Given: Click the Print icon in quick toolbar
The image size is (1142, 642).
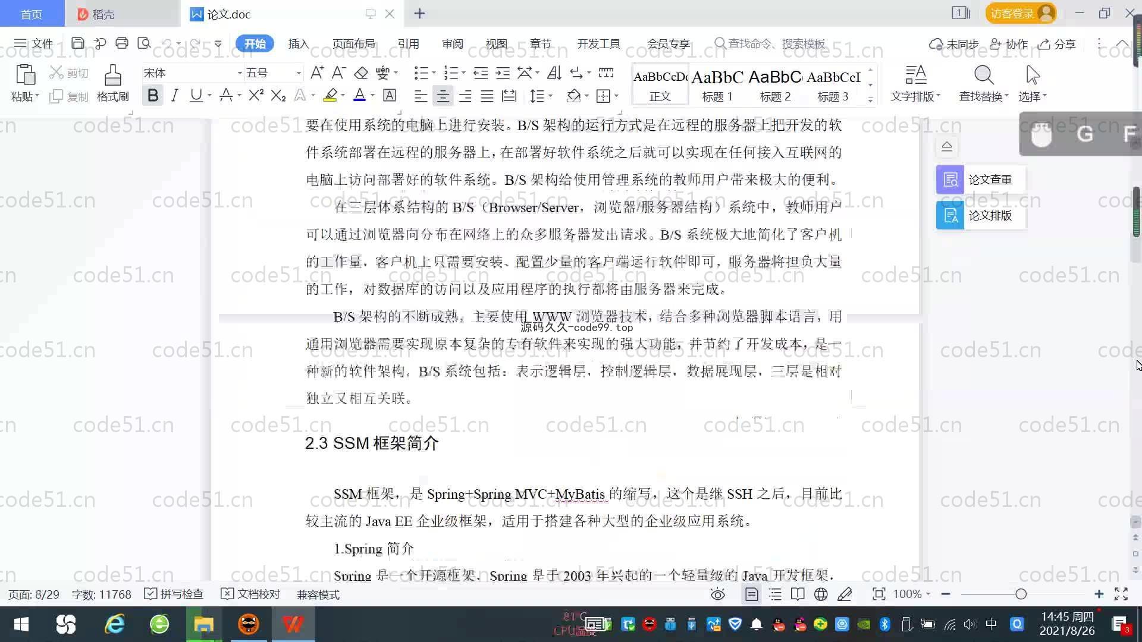Looking at the screenshot, I should [122, 43].
